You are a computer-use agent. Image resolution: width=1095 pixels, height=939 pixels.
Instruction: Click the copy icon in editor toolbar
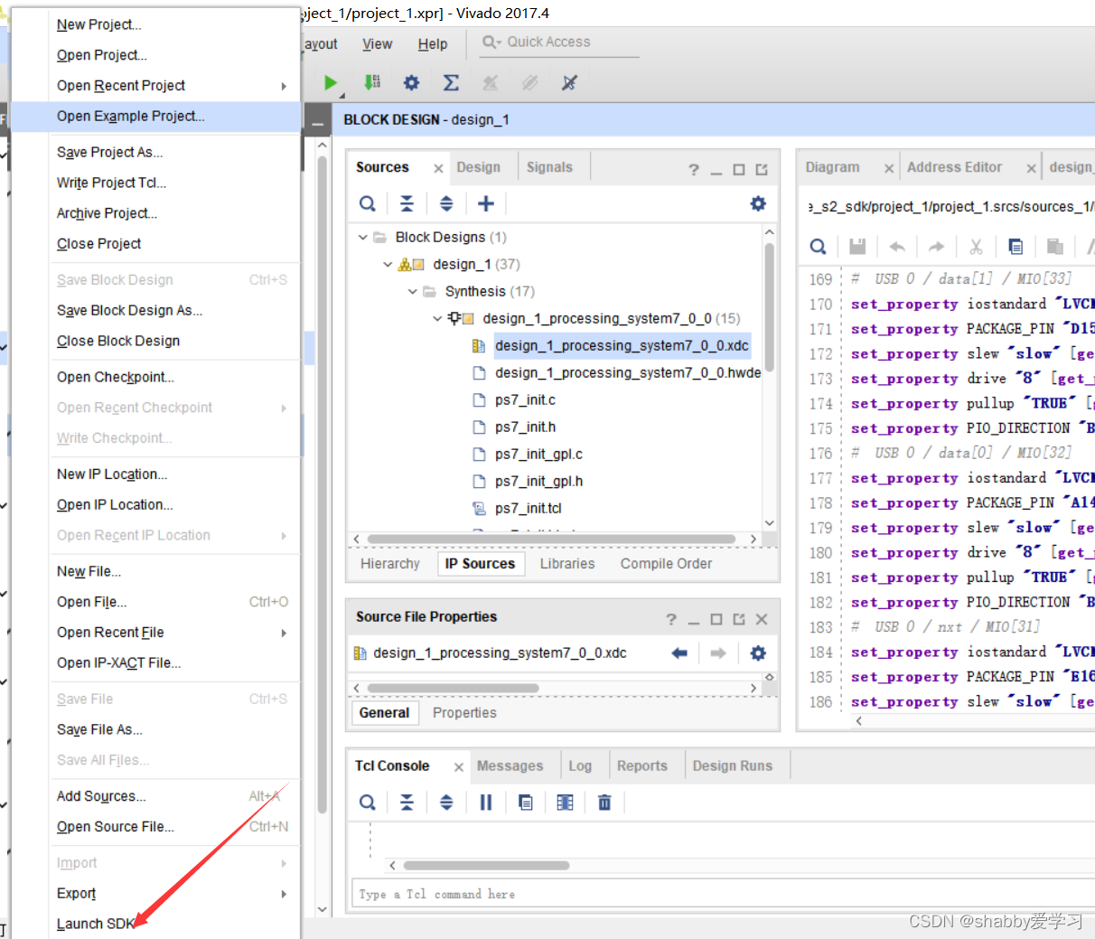(x=1015, y=247)
